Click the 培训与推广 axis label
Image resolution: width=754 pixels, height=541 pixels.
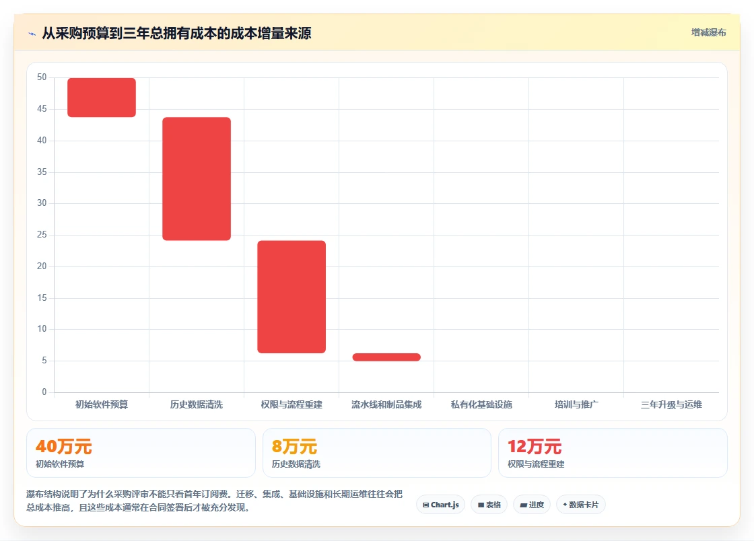(576, 404)
